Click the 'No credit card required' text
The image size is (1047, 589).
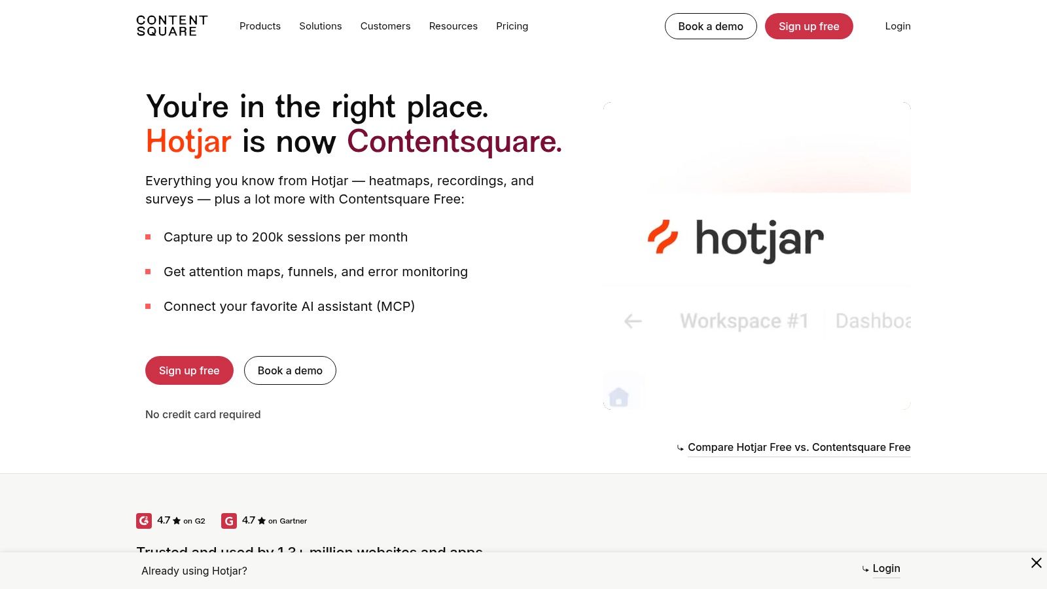203,414
